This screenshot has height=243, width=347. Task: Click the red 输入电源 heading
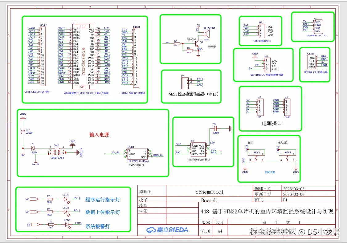[99, 135]
